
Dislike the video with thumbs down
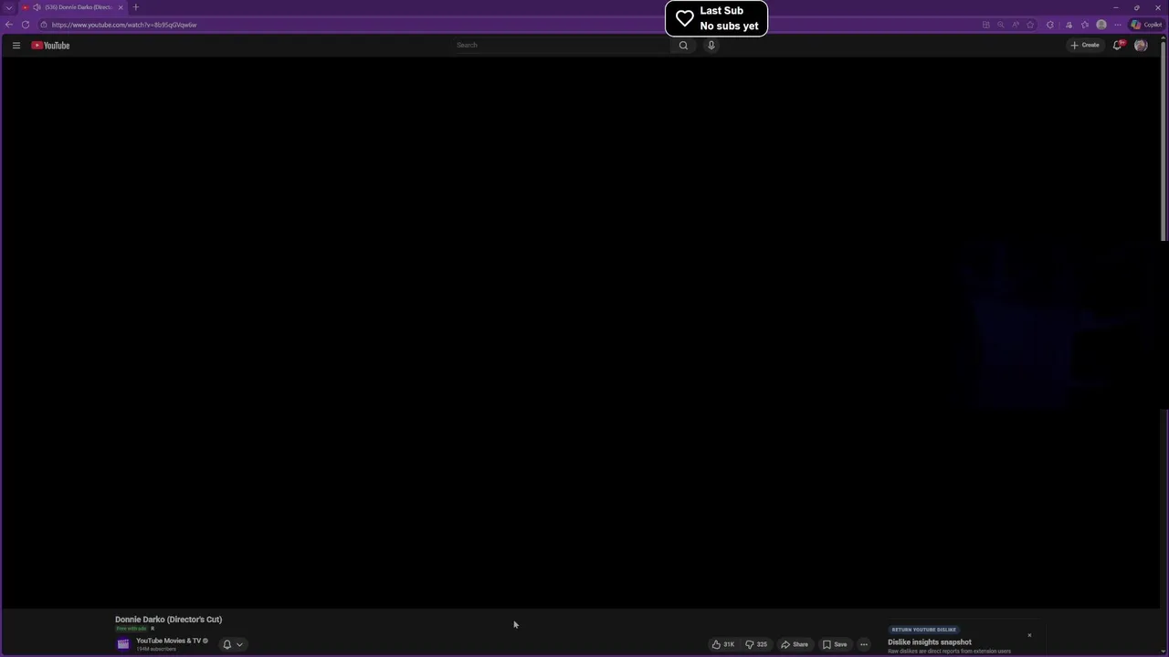coord(756,644)
